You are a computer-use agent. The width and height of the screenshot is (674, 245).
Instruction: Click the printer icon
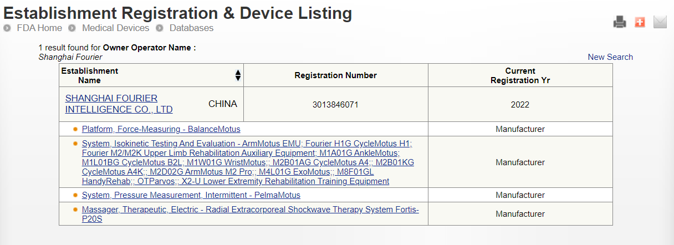coord(619,22)
